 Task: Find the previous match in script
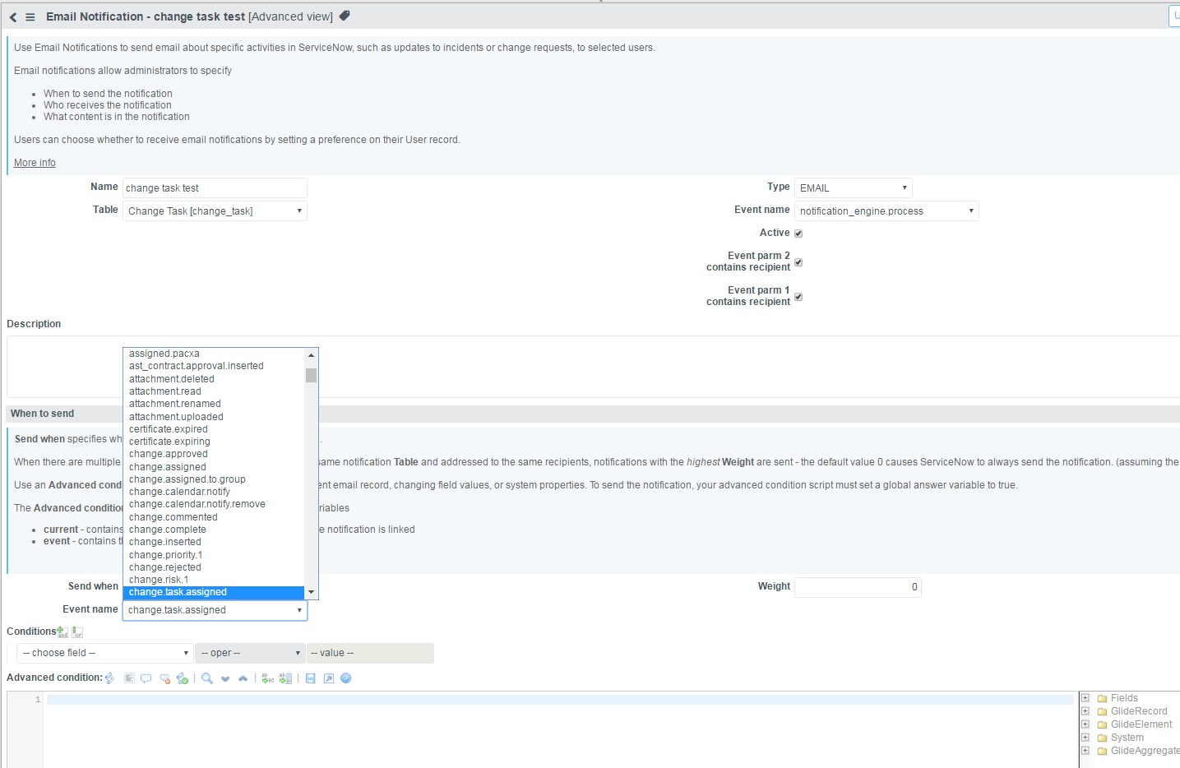pyautogui.click(x=243, y=678)
